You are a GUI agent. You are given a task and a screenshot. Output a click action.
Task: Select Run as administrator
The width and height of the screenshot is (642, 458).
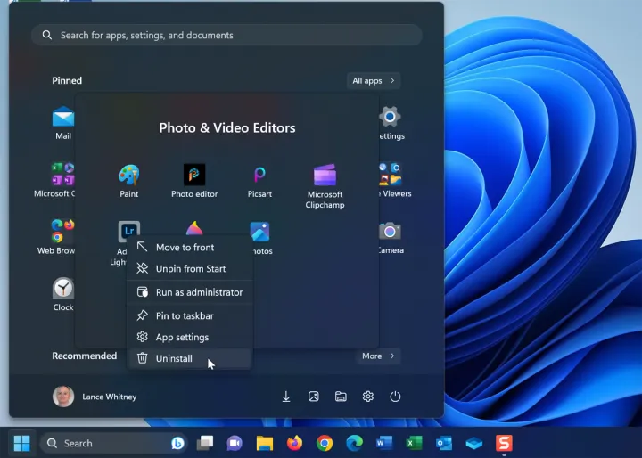pos(199,292)
